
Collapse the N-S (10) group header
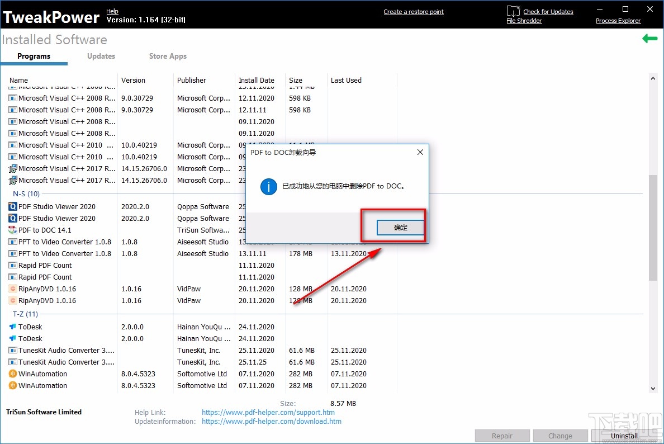coord(26,194)
